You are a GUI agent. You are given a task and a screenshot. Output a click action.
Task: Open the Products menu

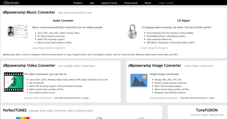point(78,3)
